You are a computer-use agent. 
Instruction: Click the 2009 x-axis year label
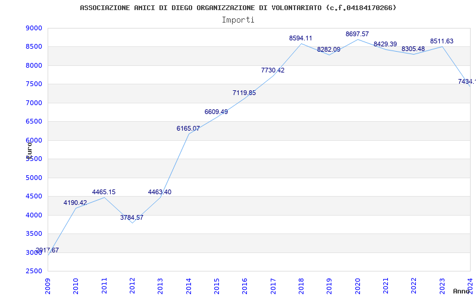(48, 286)
